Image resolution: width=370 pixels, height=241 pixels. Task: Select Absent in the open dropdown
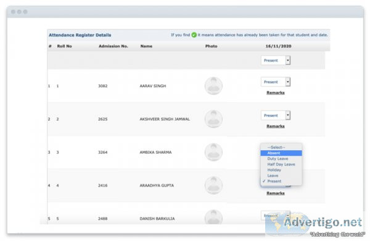pos(281,153)
